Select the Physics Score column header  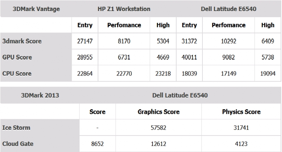click(x=241, y=112)
